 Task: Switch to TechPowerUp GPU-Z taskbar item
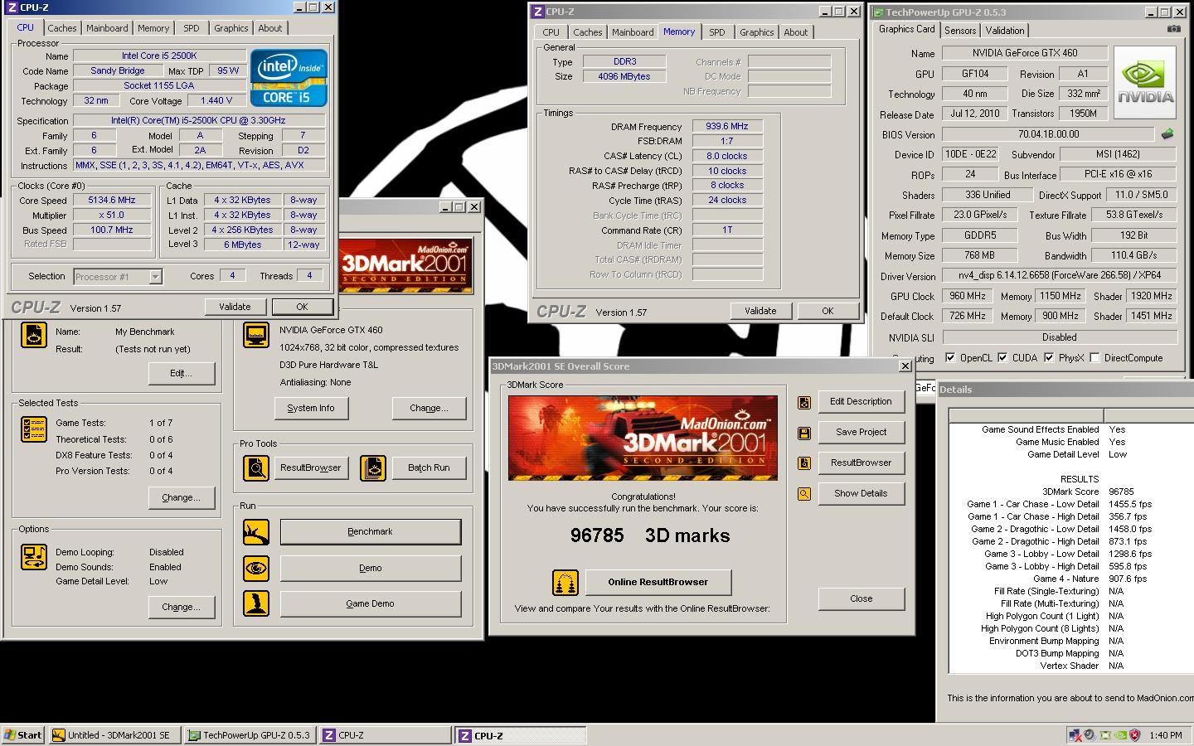coord(250,735)
